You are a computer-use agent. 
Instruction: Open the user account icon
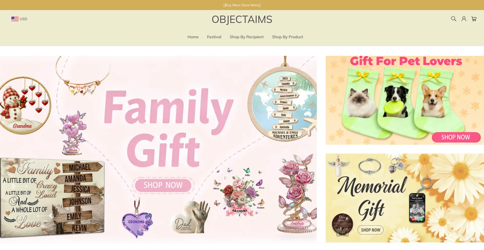[464, 19]
